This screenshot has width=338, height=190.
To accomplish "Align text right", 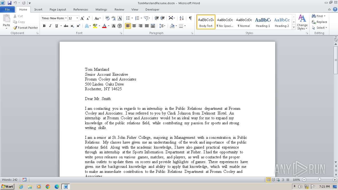I will 140,26.
